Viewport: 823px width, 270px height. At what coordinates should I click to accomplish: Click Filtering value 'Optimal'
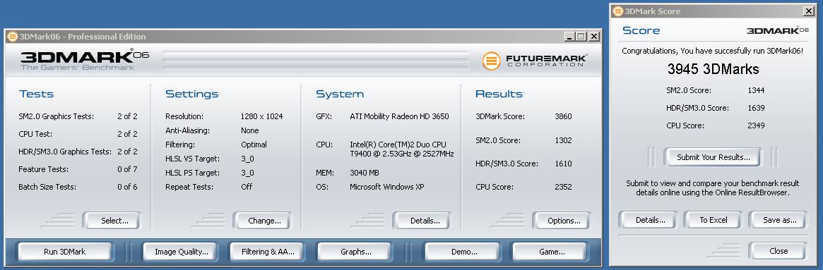pos(254,145)
